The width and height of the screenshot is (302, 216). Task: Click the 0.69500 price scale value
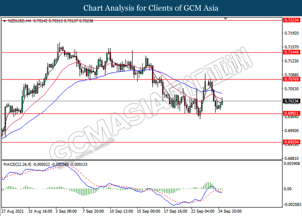pyautogui.click(x=292, y=130)
